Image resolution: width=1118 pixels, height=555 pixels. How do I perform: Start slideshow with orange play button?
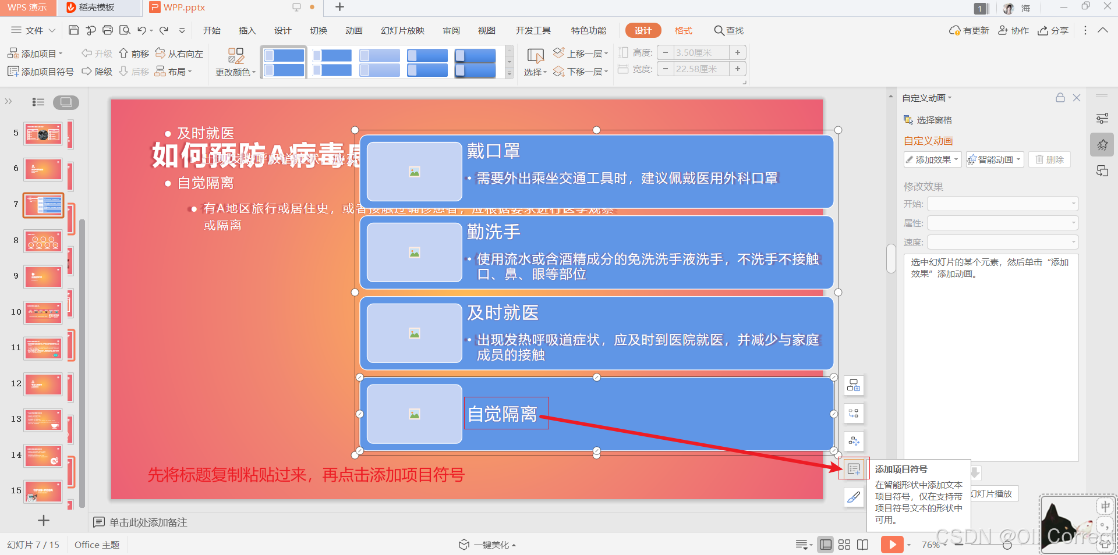[892, 545]
